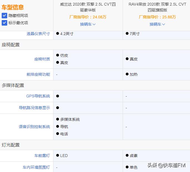Click the 7英寸 value
This screenshot has width=190, height=172.
click(135, 34)
